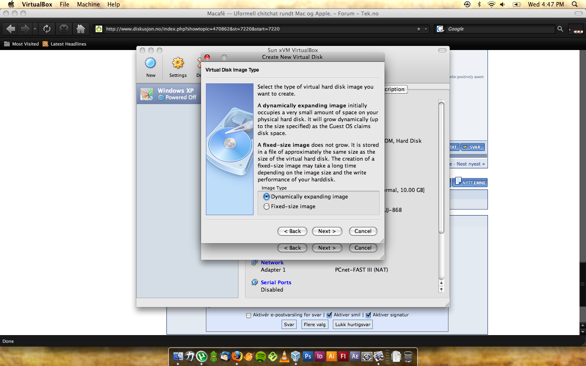The image size is (586, 366).
Task: Select Dynamically expanding image option
Action: [x=306, y=196]
